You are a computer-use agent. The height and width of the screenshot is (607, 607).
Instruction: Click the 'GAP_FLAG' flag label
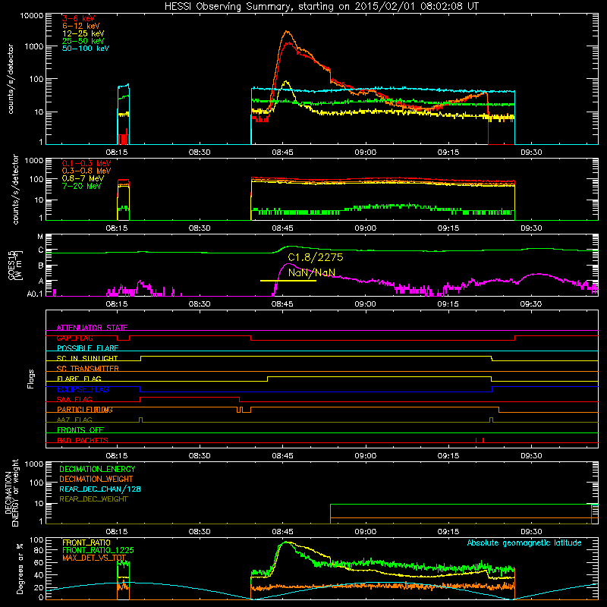click(x=74, y=338)
